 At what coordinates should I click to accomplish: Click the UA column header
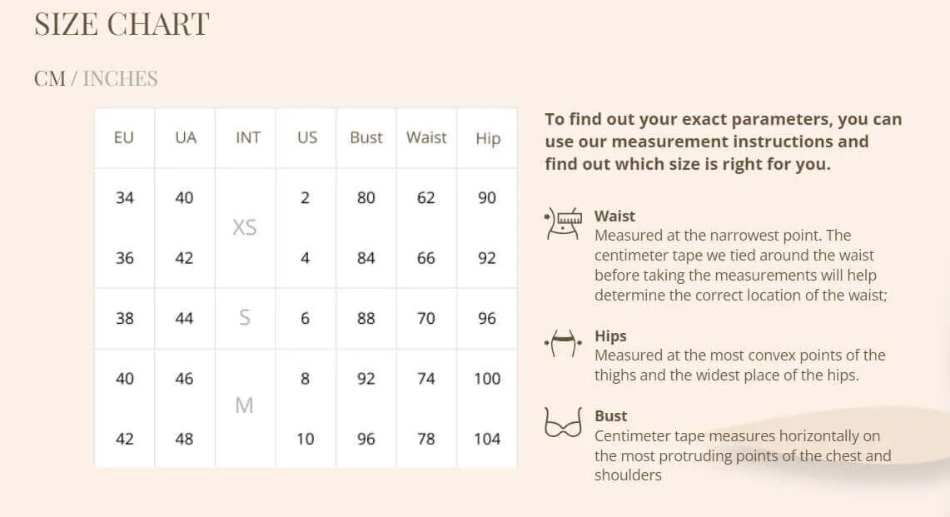pos(186,137)
